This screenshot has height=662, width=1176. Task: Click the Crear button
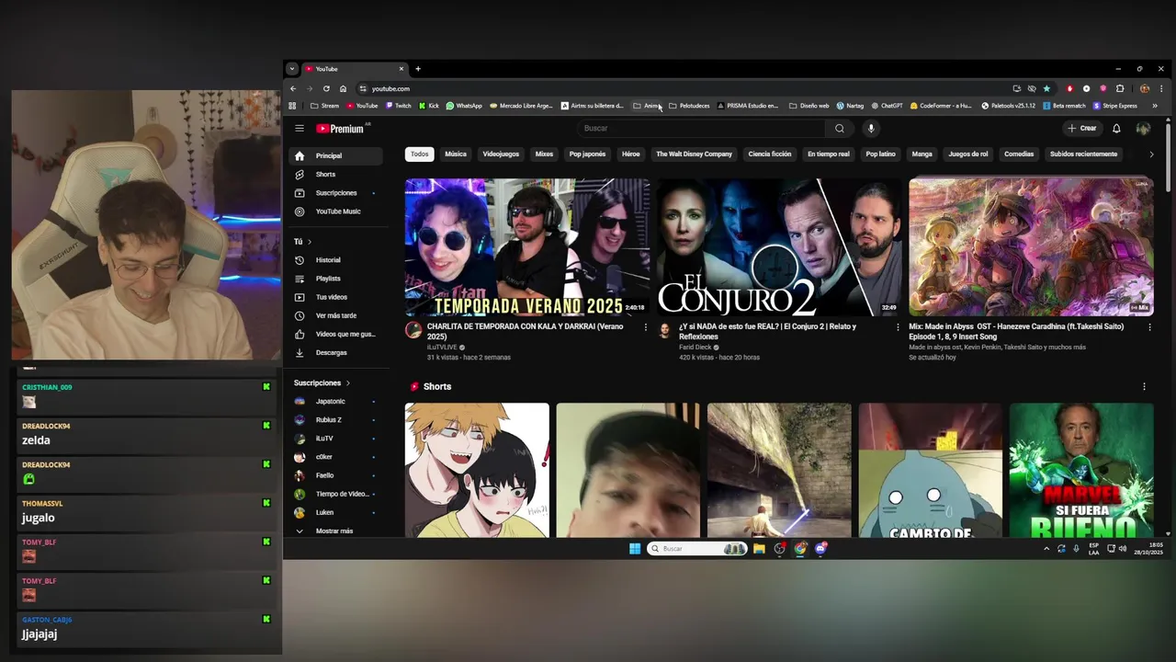pos(1082,129)
